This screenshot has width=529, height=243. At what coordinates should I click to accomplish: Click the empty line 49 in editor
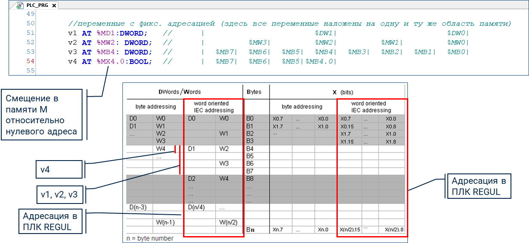tap(258, 14)
